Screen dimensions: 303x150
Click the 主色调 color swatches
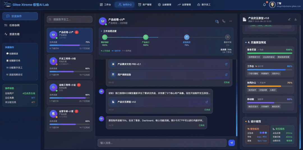tap(263, 133)
